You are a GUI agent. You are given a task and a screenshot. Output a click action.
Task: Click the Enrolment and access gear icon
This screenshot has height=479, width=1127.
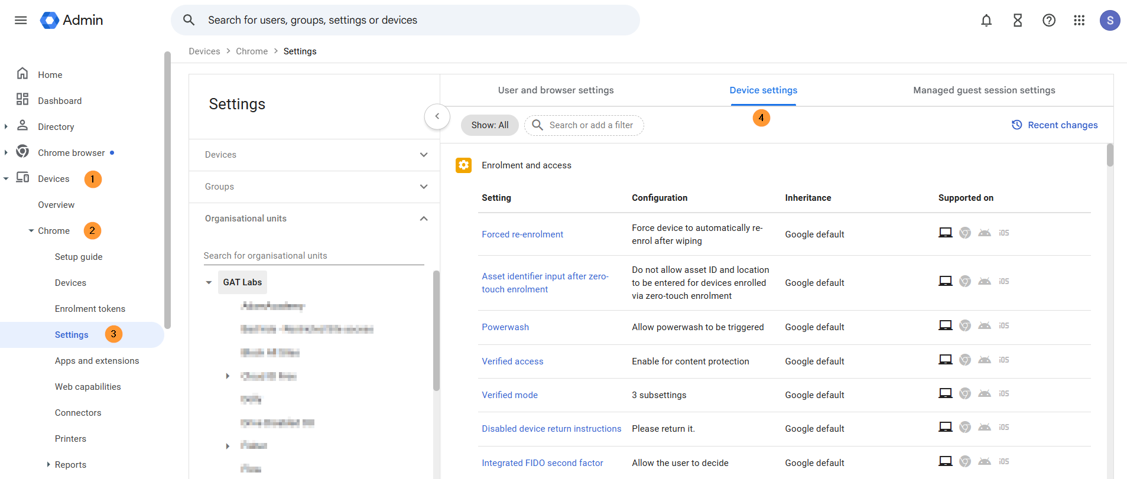pyautogui.click(x=464, y=165)
